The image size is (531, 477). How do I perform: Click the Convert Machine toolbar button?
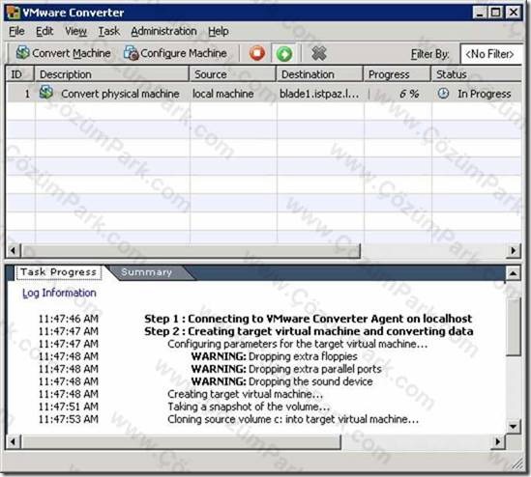coord(63,53)
